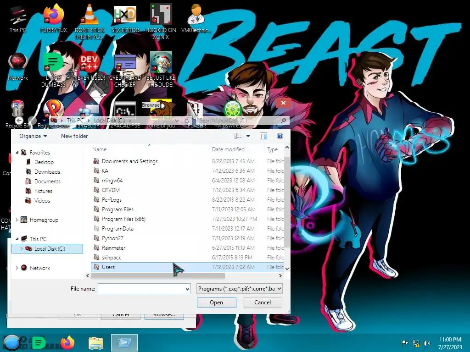The width and height of the screenshot is (470, 352).
Task: Select the green D FOR DUMBASS desktop icon
Action: [x=54, y=70]
